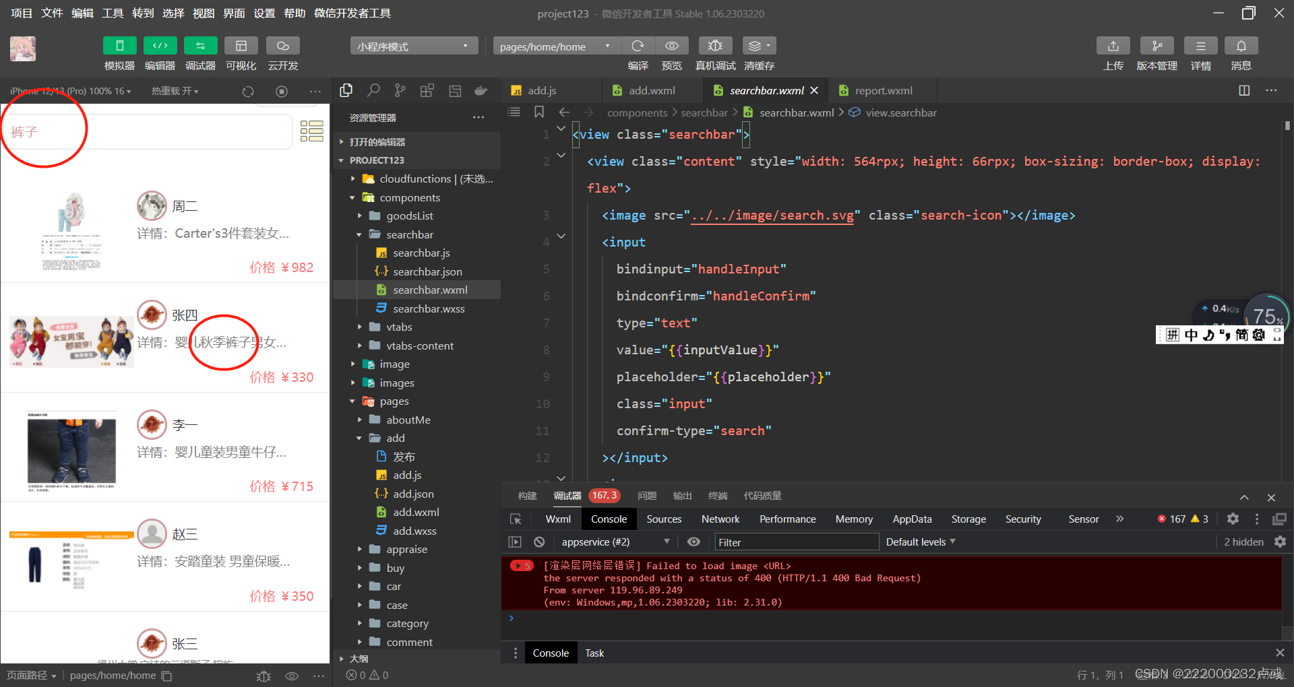Open the iPhone device model dropdown

[x=71, y=91]
